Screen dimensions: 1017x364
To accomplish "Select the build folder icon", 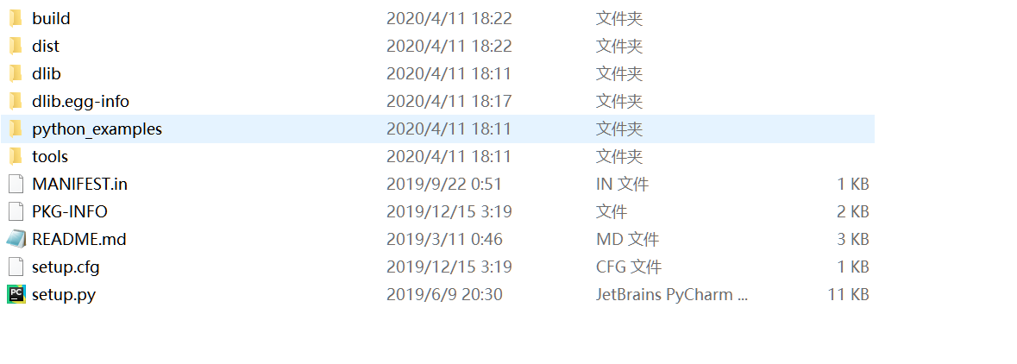I will point(16,19).
